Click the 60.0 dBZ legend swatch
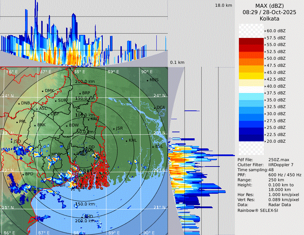Screen dimensions: 304x235 251,31
